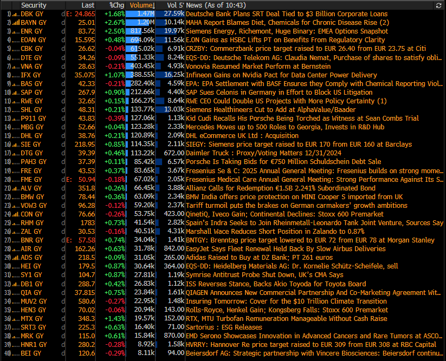Select the CBK GY security ticker
The height and width of the screenshot is (361, 446).
(x=32, y=49)
